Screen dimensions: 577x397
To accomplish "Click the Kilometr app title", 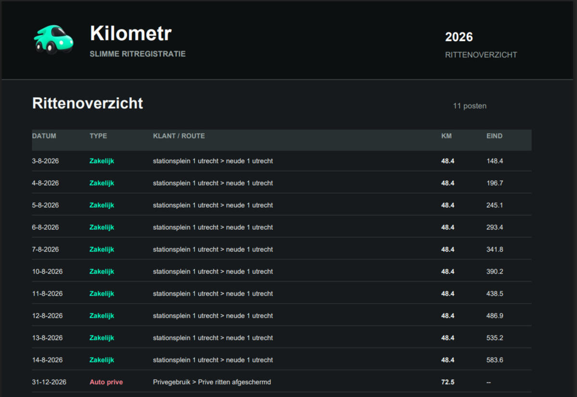I will (x=130, y=34).
